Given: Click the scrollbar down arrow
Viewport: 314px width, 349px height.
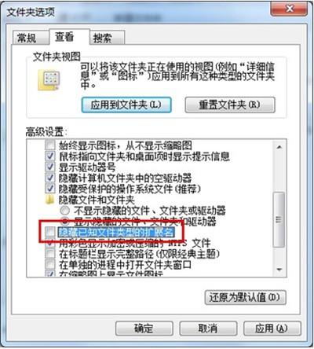Looking at the screenshot, I should (x=279, y=270).
